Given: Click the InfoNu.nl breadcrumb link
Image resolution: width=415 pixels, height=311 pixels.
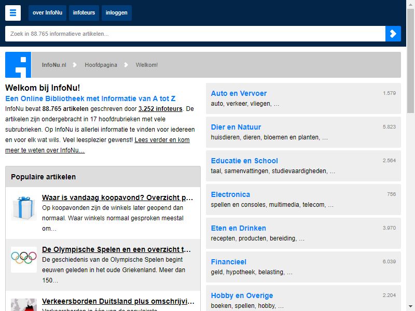Looking at the screenshot, I should 54,65.
